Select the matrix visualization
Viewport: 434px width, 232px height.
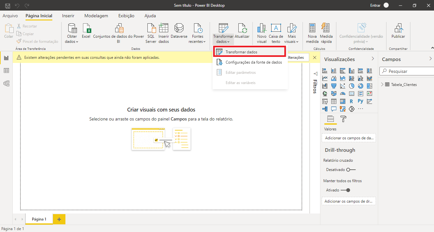click(343, 101)
